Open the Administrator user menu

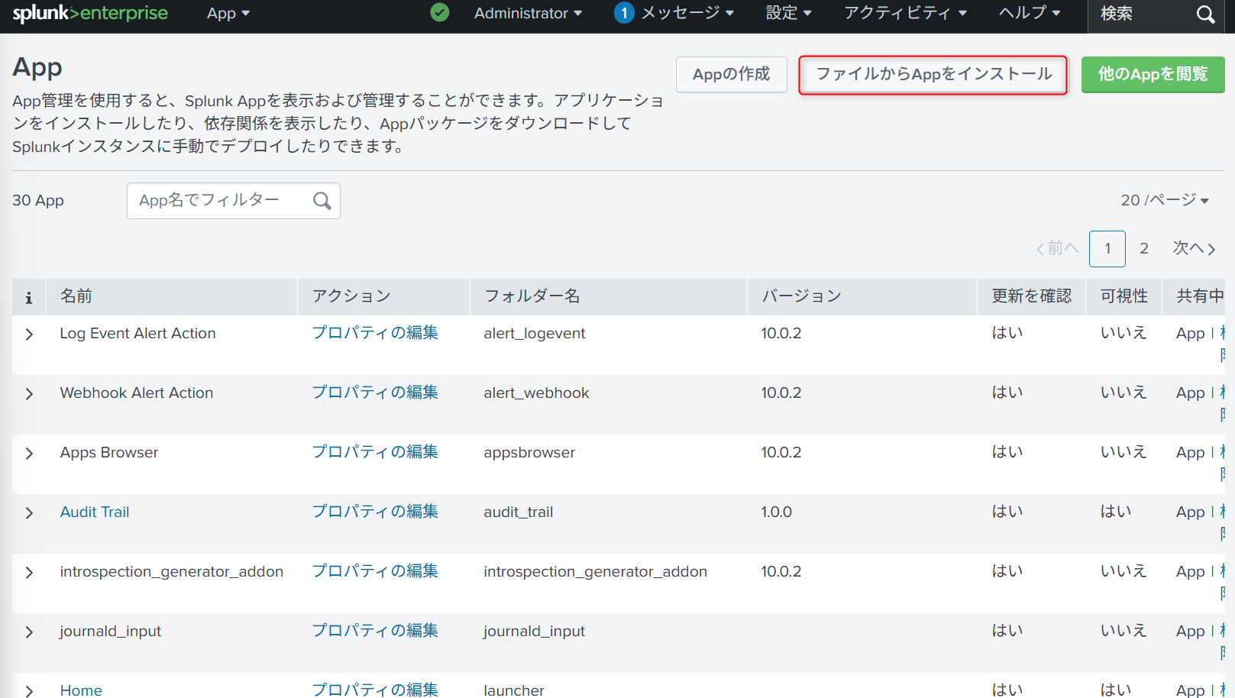pyautogui.click(x=528, y=14)
